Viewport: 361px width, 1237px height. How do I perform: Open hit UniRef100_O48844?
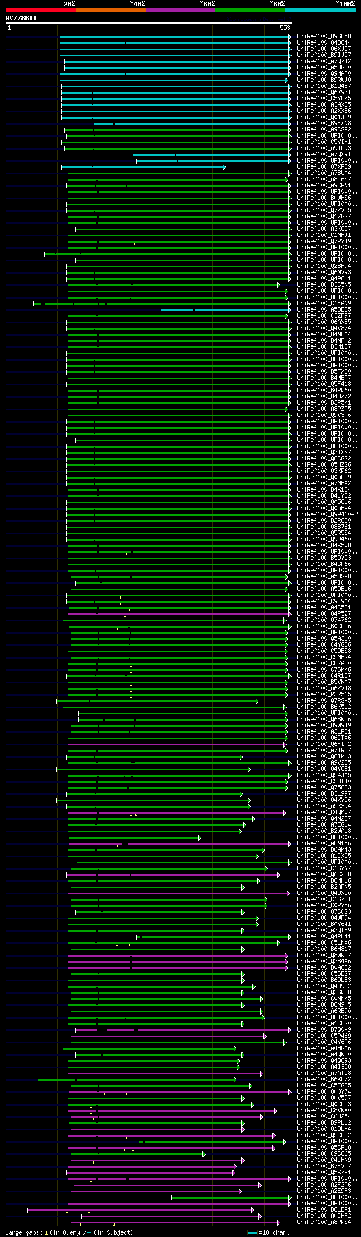[x=324, y=42]
